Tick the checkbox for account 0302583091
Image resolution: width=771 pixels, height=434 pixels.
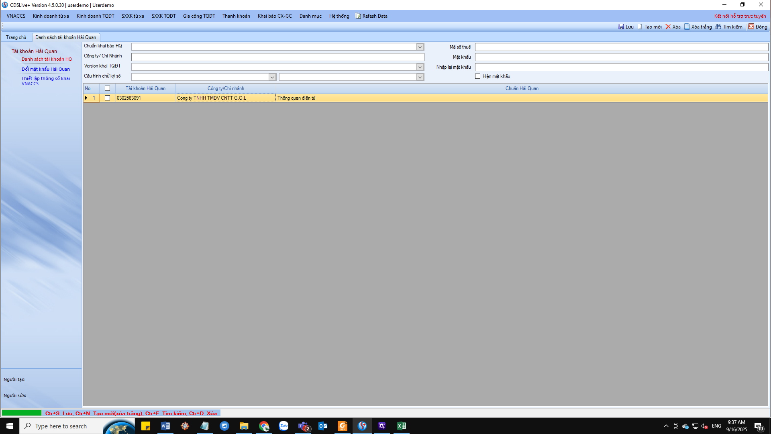click(x=107, y=98)
